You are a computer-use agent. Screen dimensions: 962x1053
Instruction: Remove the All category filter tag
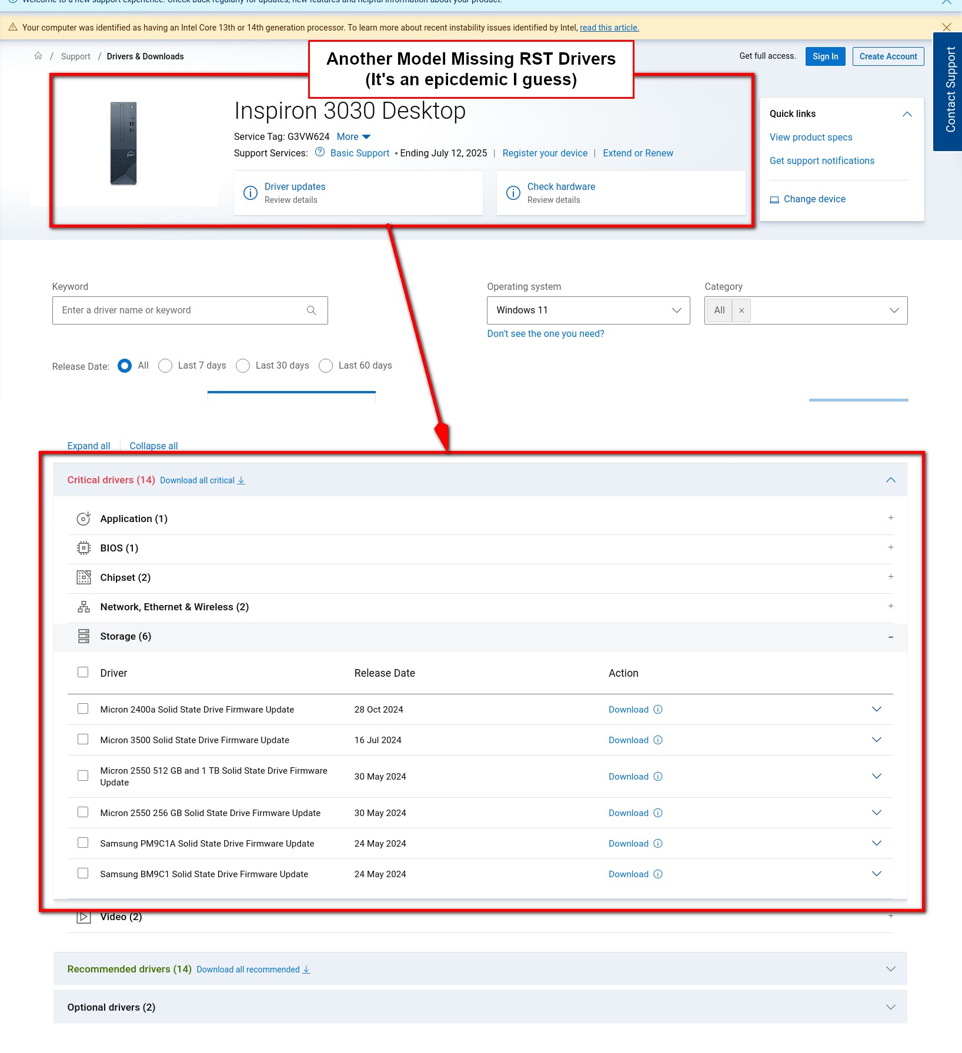(741, 310)
